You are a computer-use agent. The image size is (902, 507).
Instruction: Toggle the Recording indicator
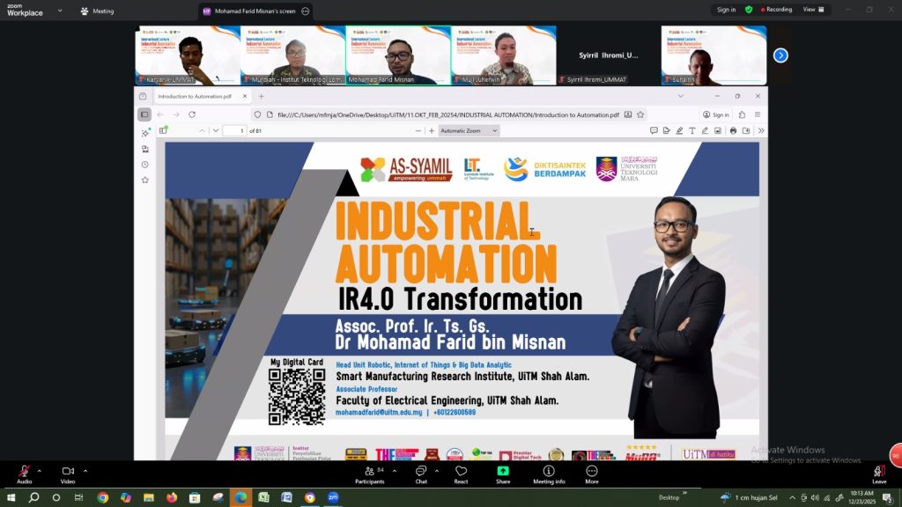[774, 10]
